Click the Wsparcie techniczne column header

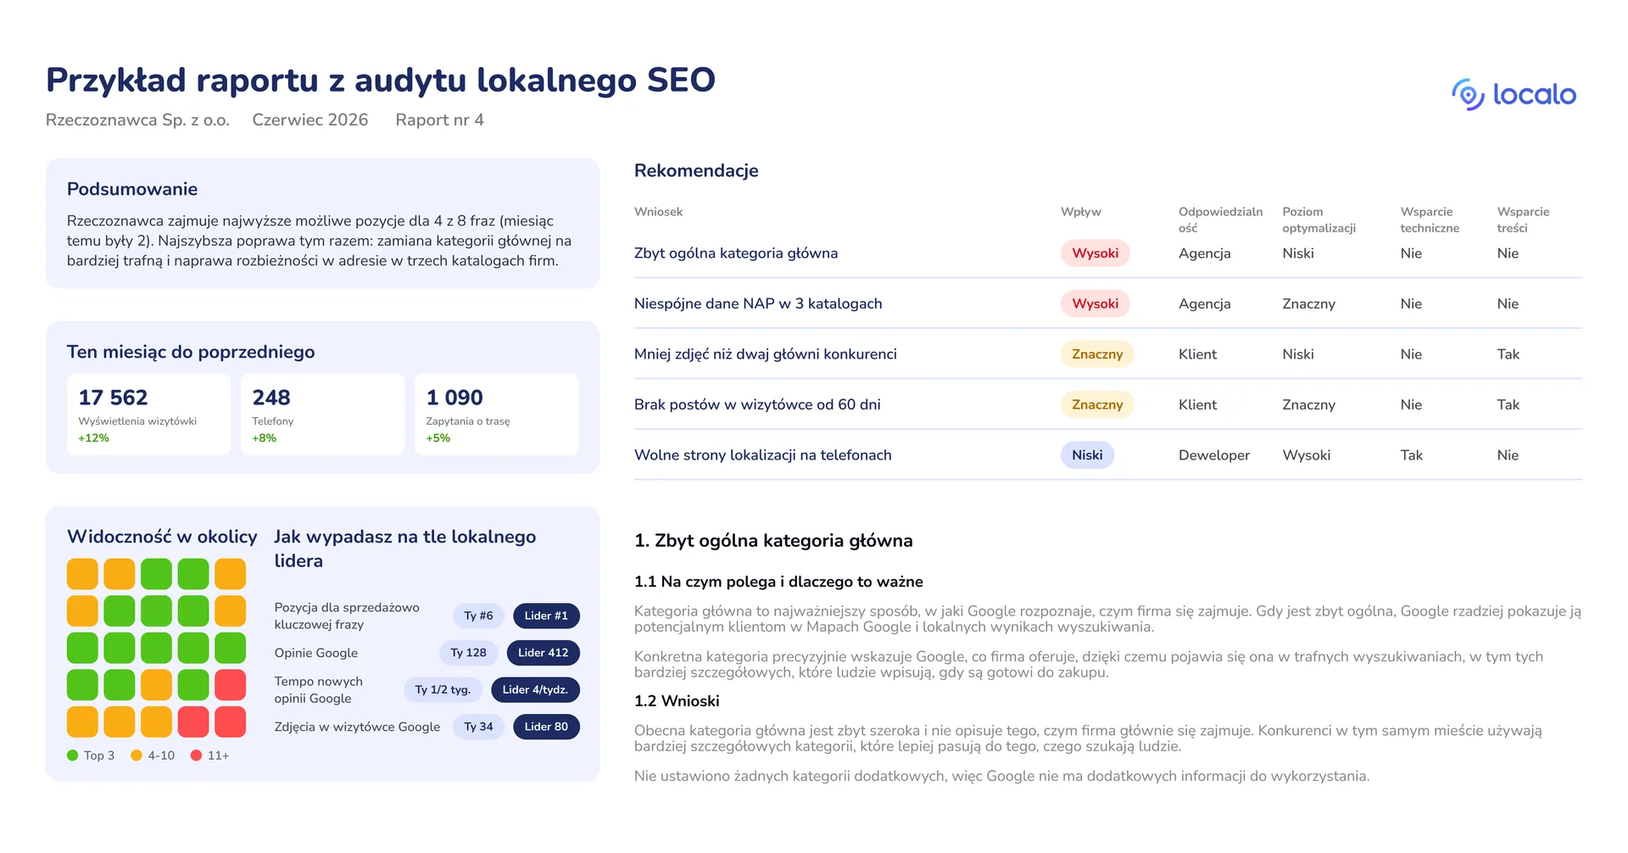click(x=1430, y=220)
